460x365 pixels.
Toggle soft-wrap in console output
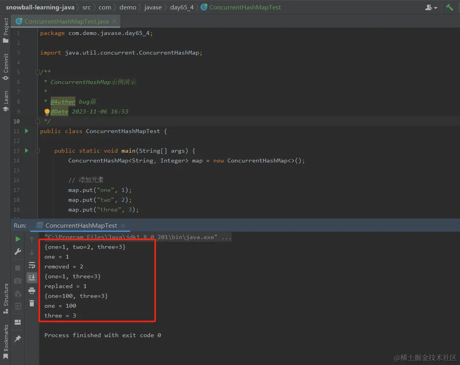(32, 265)
